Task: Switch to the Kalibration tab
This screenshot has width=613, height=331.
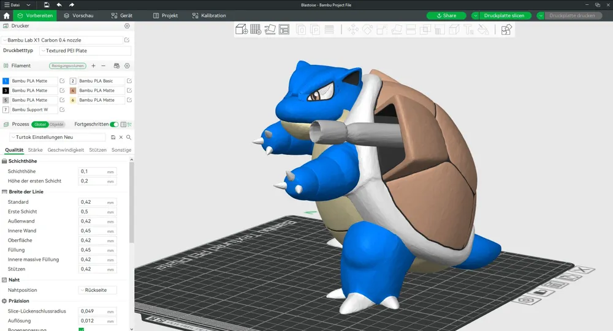Action: pos(209,16)
